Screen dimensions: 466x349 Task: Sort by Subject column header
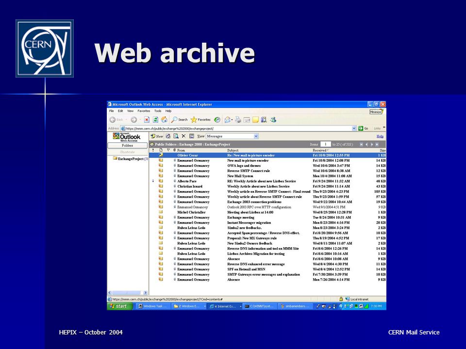click(x=233, y=150)
